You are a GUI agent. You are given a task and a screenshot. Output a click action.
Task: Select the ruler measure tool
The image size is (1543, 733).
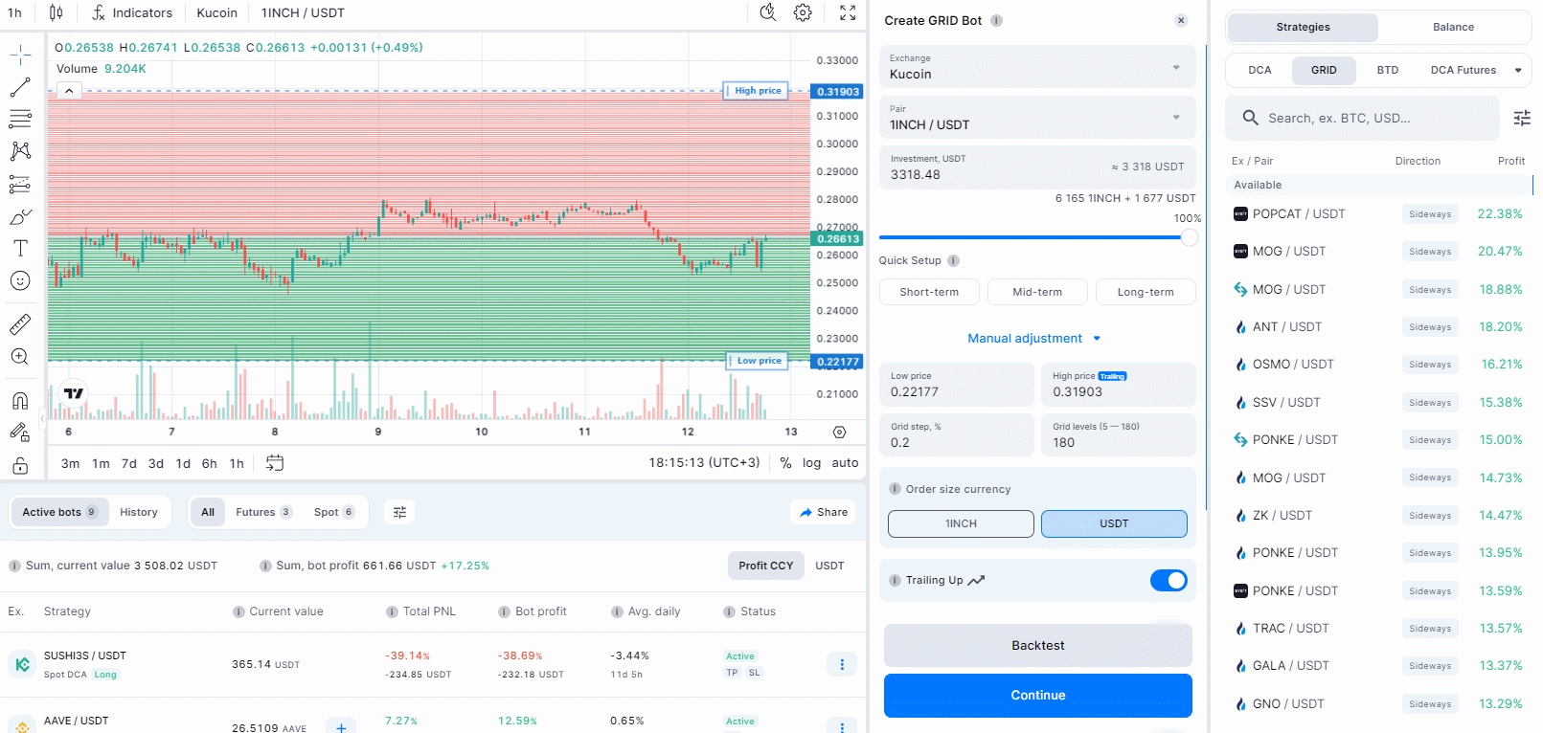tap(20, 324)
